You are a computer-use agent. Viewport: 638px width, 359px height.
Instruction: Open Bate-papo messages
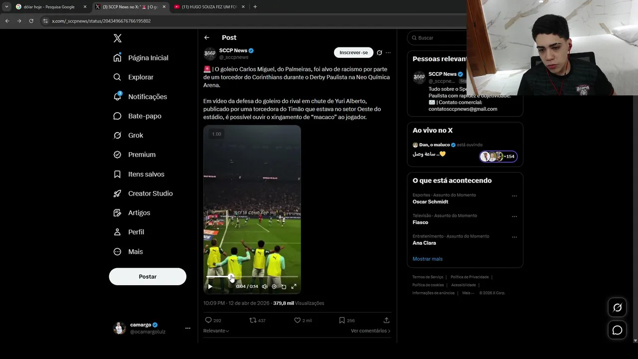pos(138,116)
